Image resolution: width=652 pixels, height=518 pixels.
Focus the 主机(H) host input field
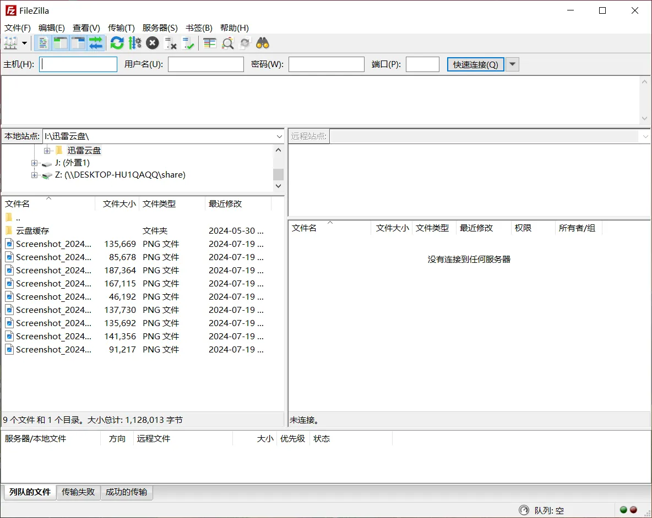tap(78, 64)
